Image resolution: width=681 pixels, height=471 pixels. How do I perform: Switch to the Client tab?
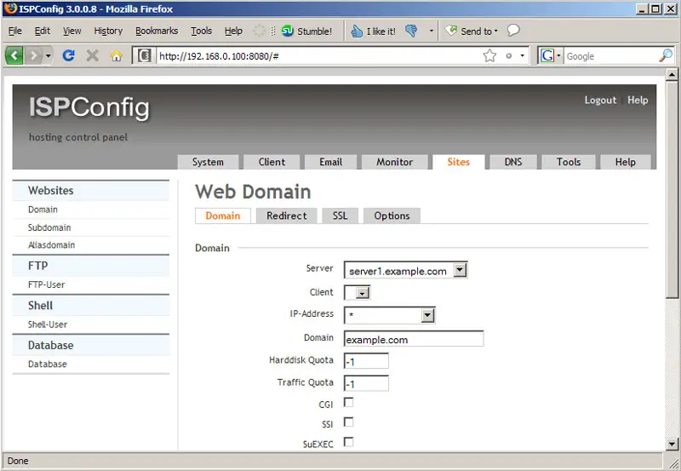coord(272,162)
